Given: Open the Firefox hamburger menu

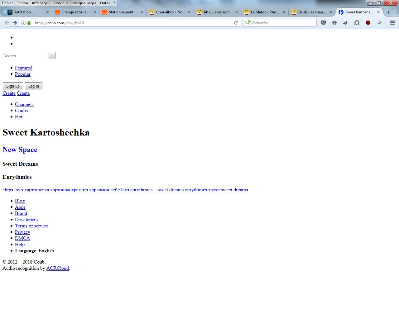Looking at the screenshot, I should coord(392,23).
